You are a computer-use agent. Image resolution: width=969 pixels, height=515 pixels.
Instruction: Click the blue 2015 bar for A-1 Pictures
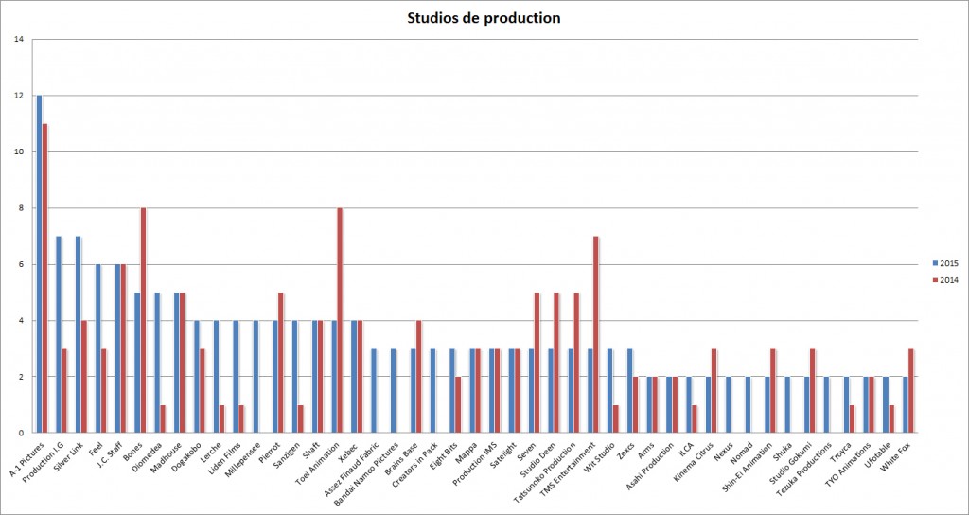39,264
